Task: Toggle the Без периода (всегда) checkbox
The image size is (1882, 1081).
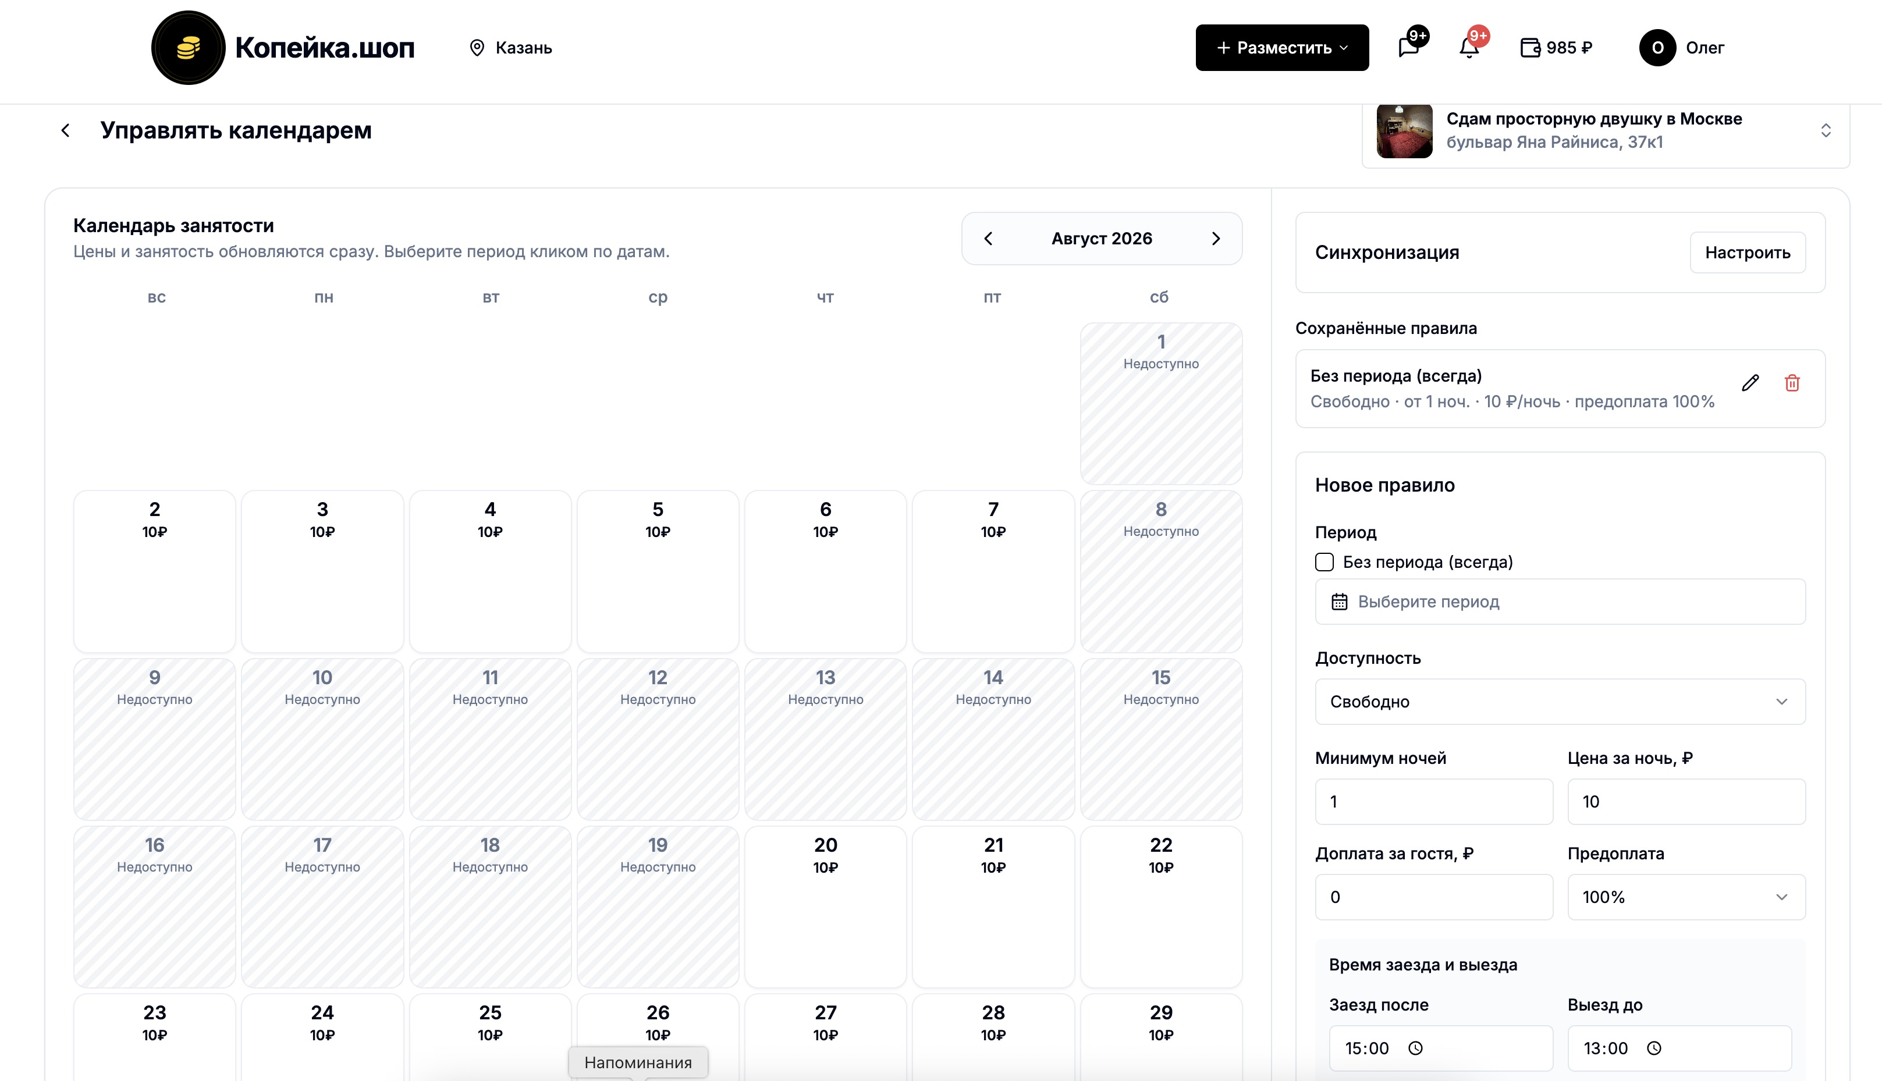Action: pyautogui.click(x=1324, y=562)
